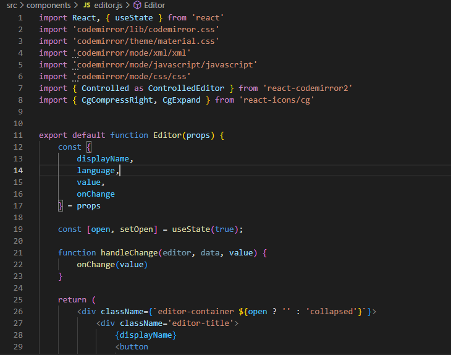Screen dimensions: 451x355
Task: Place cursor on 'react-codemirror2' import path
Action: click(307, 88)
